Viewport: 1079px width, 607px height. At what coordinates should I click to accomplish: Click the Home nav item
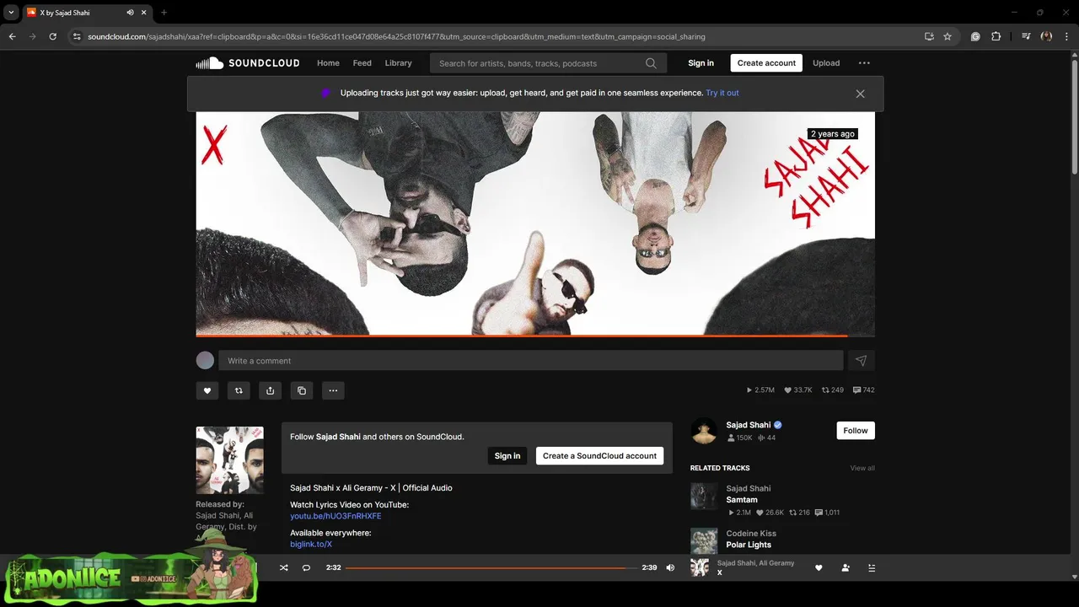coord(328,63)
